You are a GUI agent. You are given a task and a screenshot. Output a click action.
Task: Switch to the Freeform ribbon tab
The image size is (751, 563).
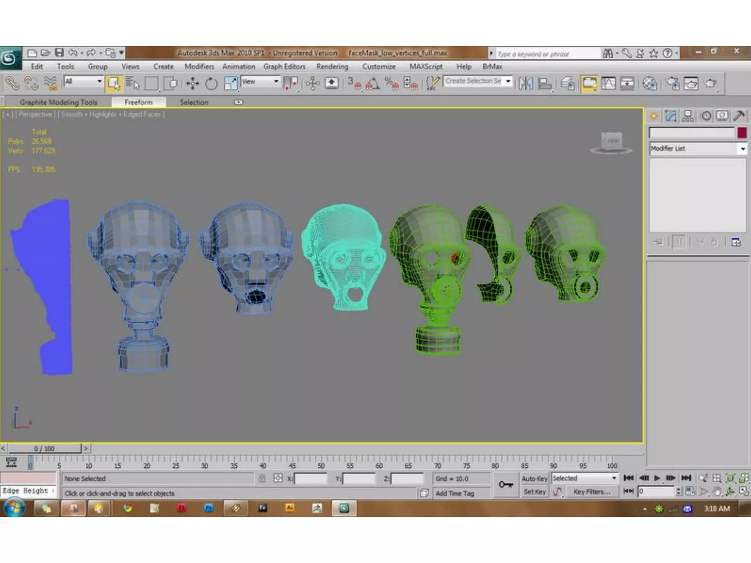[x=138, y=102]
